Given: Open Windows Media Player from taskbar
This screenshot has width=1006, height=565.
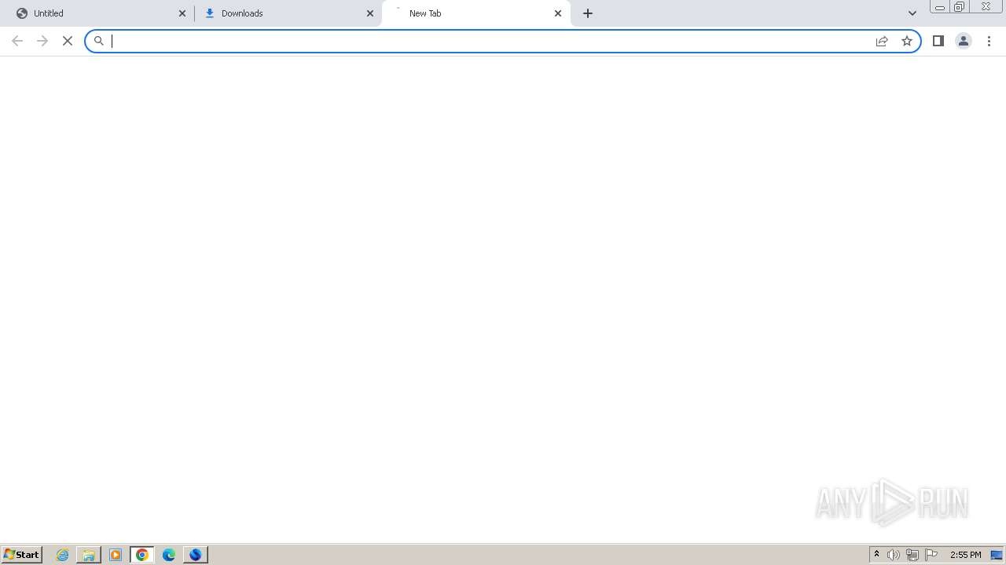Looking at the screenshot, I should click(116, 555).
